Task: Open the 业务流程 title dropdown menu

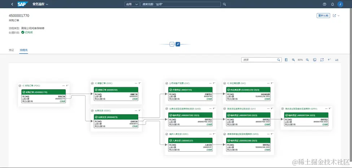Action: pos(40,4)
